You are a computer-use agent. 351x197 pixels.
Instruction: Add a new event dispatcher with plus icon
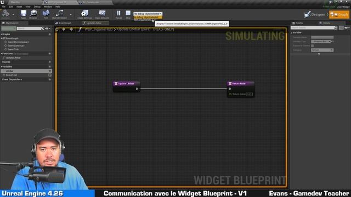50,79
